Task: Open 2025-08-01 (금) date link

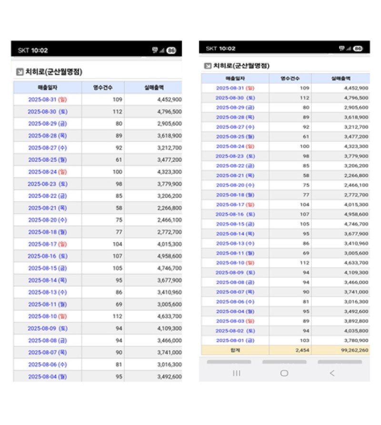Action: [235, 340]
